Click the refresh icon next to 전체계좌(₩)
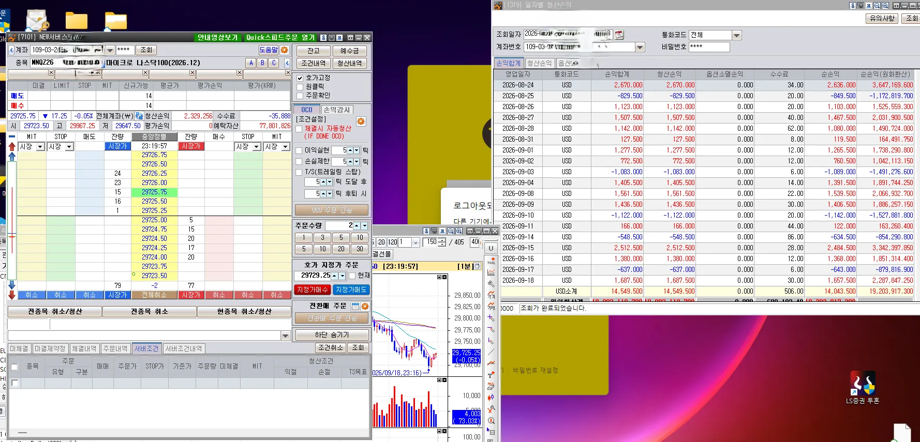 [x=139, y=116]
